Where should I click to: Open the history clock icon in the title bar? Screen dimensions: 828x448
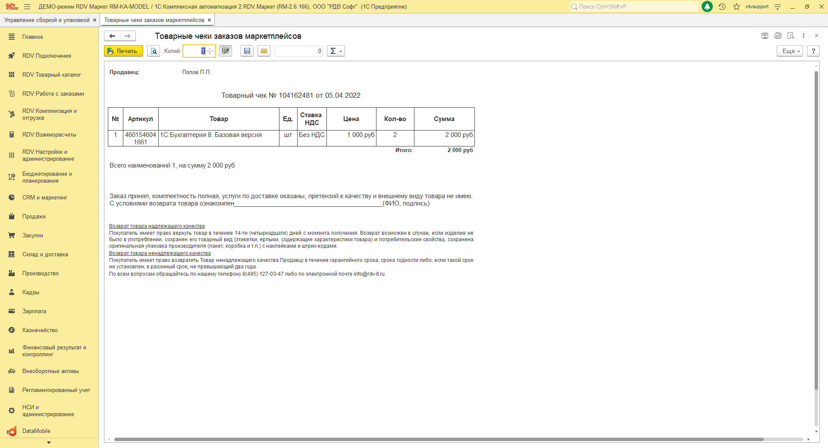[722, 6]
